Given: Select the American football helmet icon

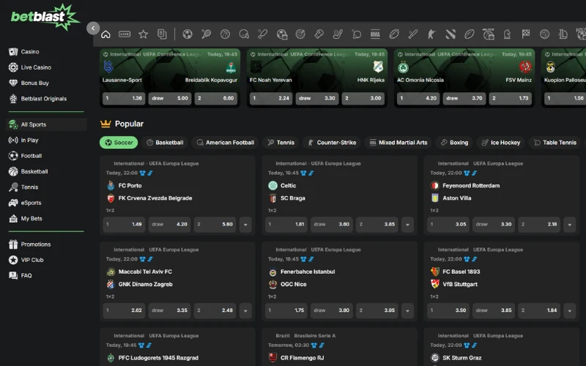Looking at the screenshot, I should coord(244,34).
